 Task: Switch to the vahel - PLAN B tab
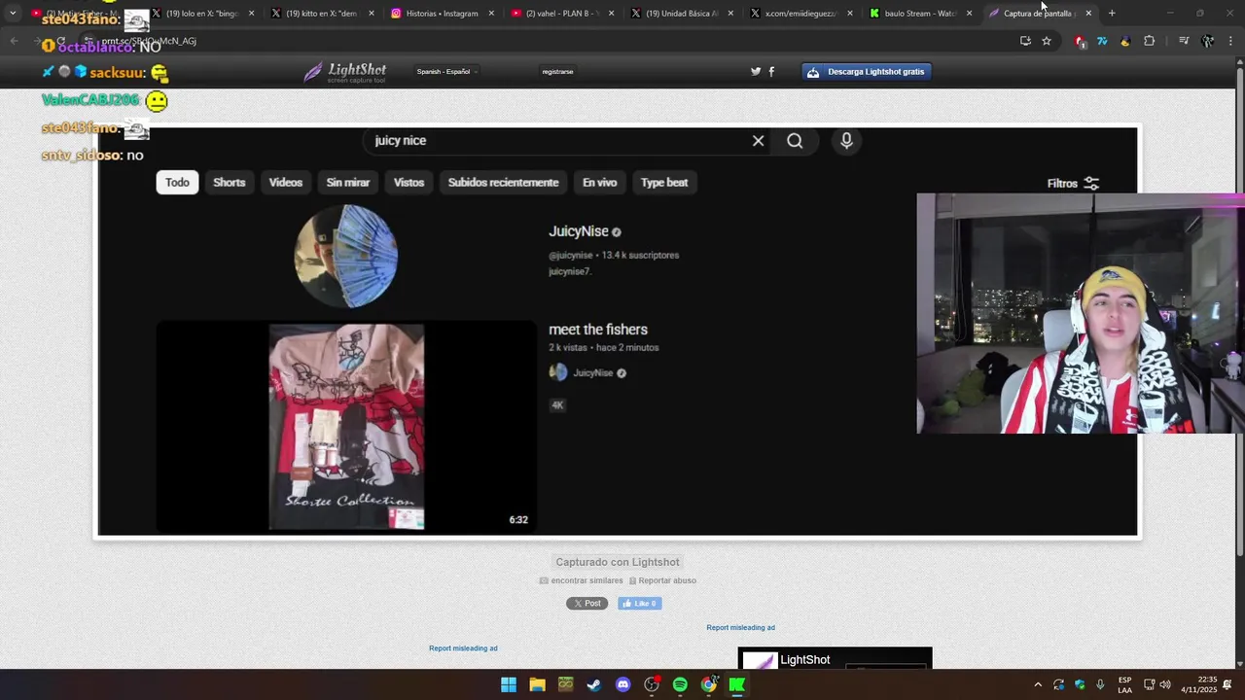562,14
